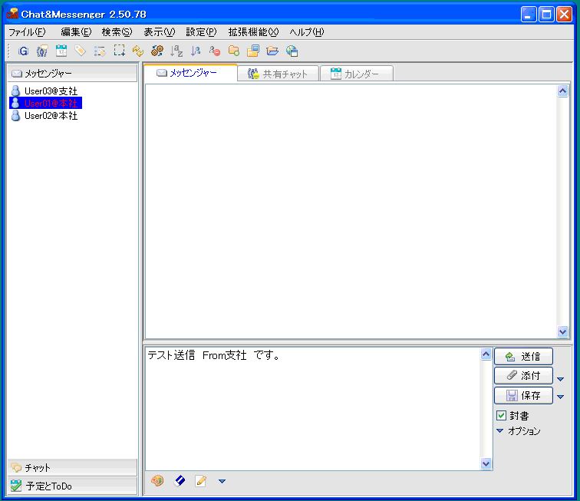Switch to the メッセンジャー tab
Screen dimensions: 580x501
tap(190, 73)
